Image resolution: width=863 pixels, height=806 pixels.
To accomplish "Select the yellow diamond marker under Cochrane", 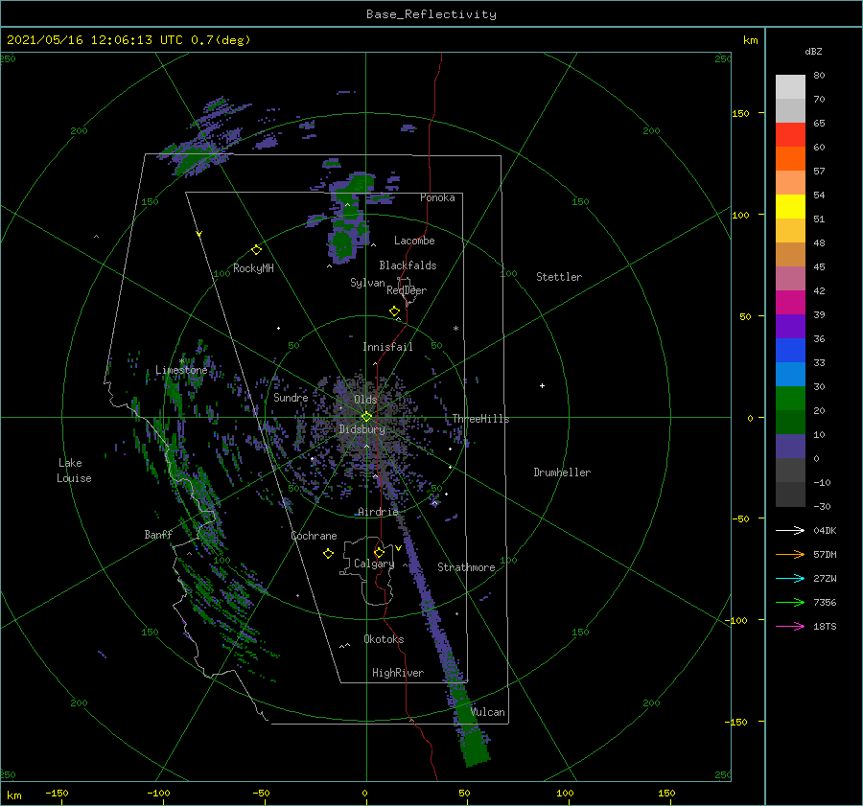I will (328, 554).
